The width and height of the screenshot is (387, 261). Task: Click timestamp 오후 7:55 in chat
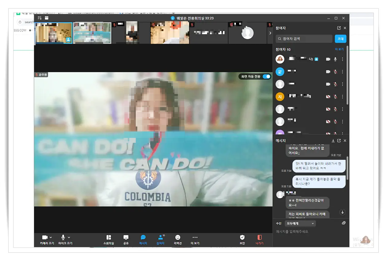tap(286, 186)
